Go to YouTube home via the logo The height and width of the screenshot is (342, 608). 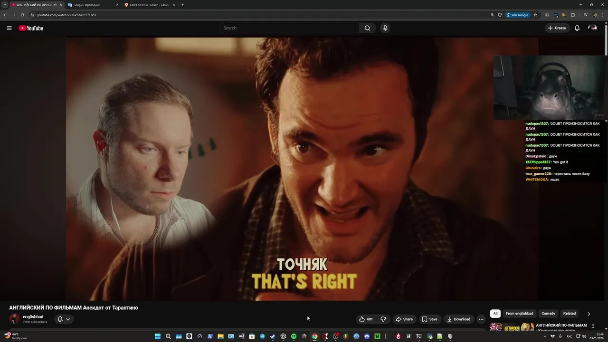[x=31, y=28]
